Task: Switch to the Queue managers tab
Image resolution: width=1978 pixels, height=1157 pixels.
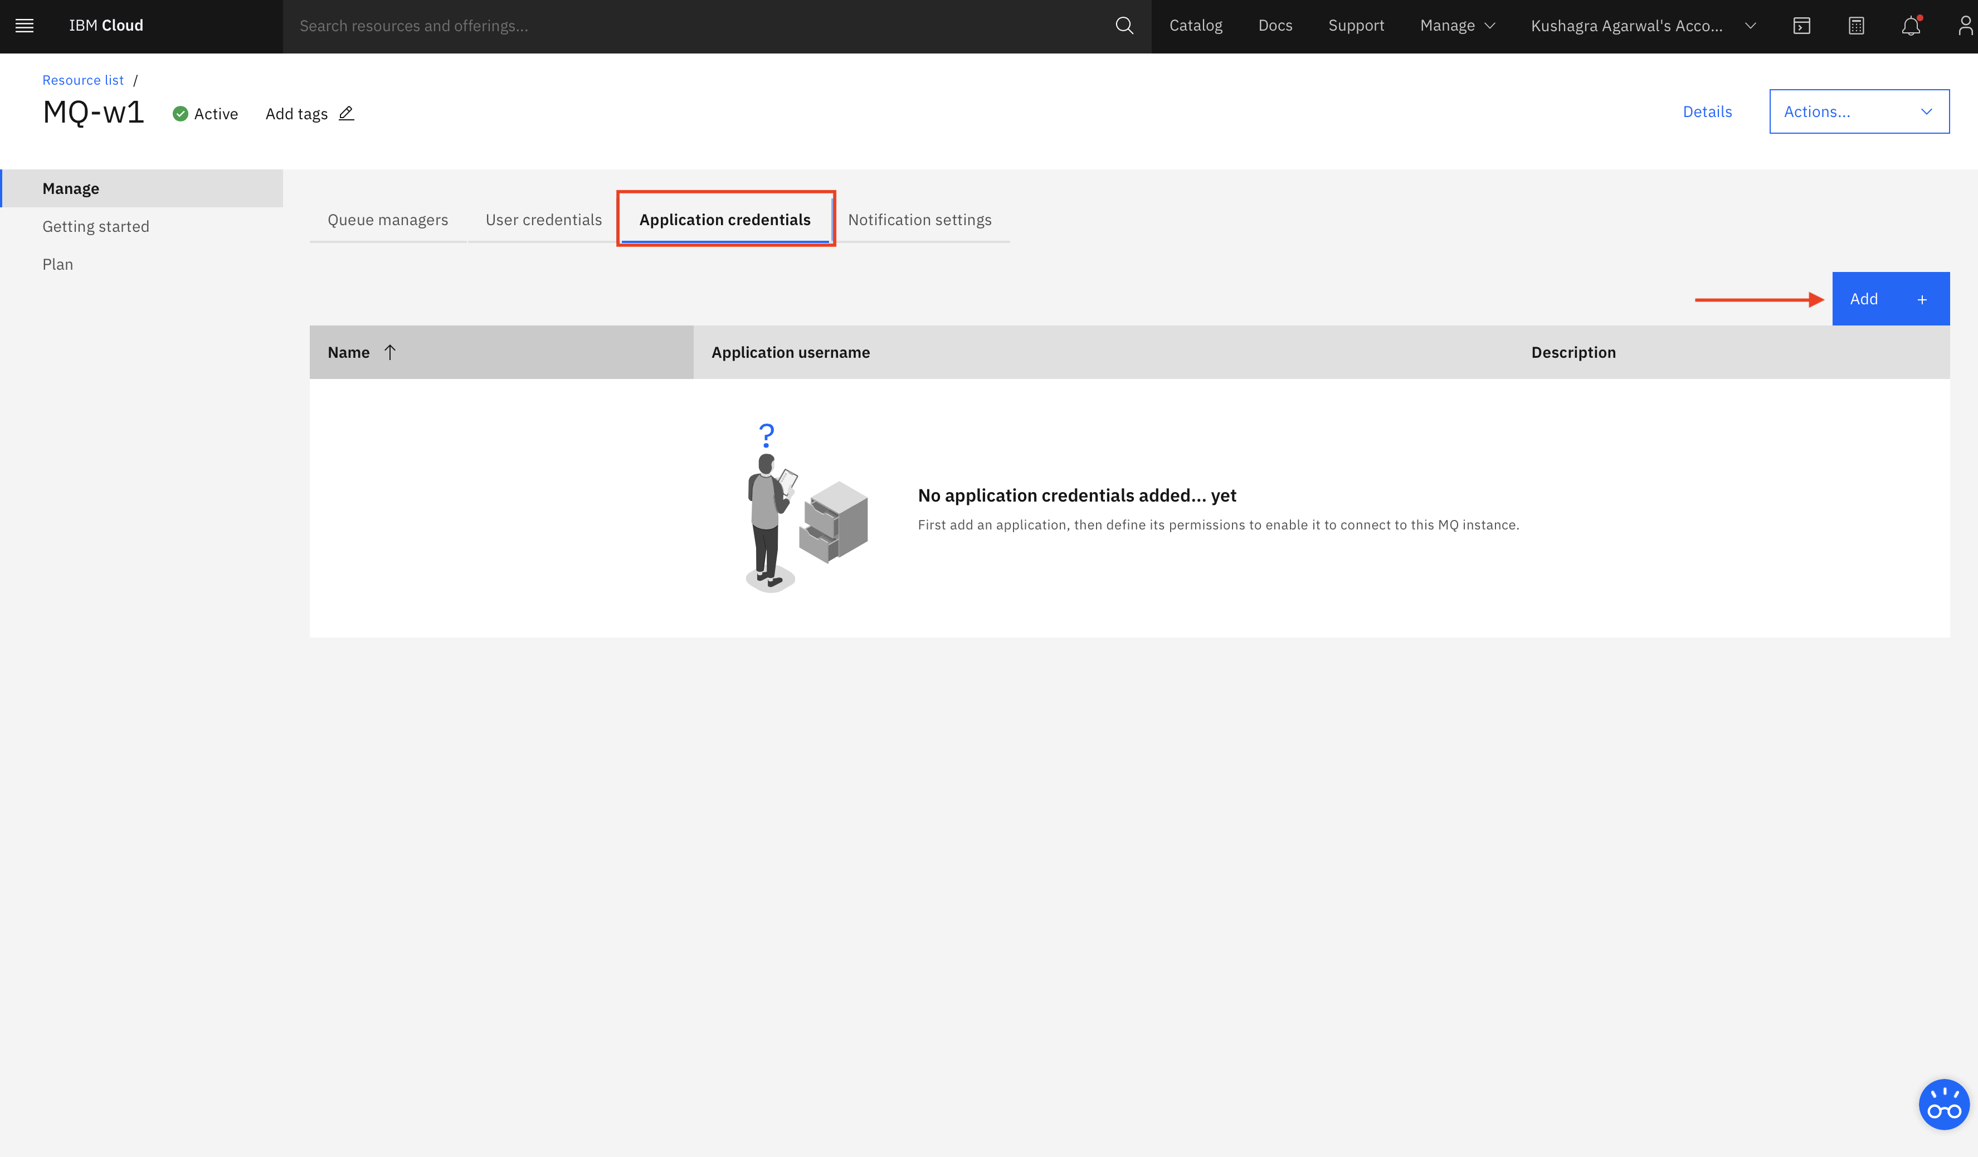Action: point(388,220)
